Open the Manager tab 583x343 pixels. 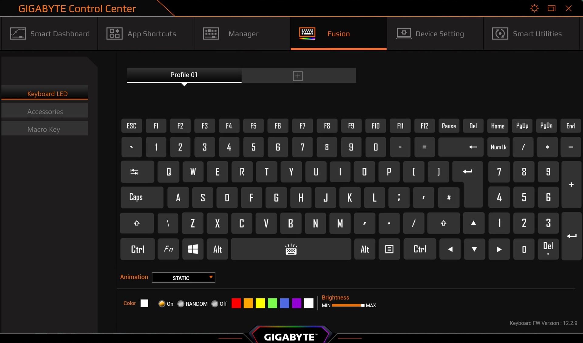(x=242, y=34)
